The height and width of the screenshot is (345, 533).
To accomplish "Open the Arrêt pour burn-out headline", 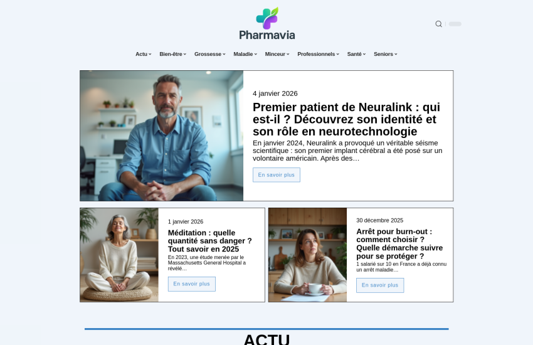I will pos(399,244).
